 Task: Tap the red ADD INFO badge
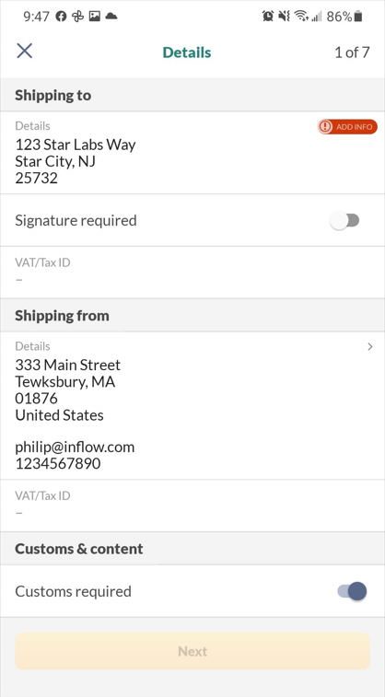[347, 127]
